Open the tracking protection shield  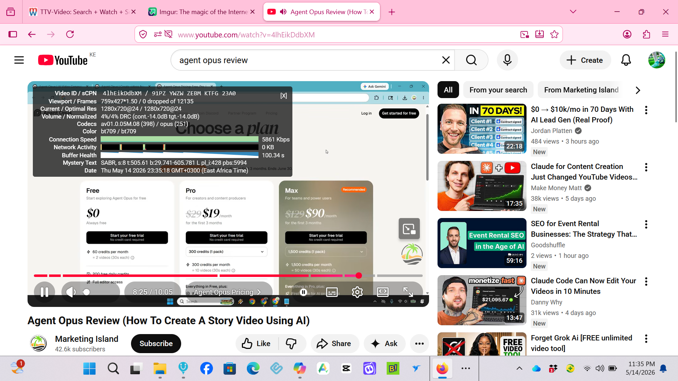(143, 34)
